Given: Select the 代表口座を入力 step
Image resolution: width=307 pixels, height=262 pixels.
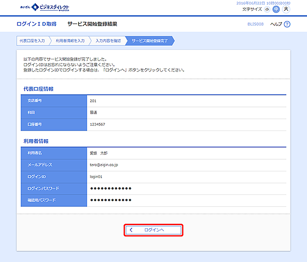Looking at the screenshot, I should 32,41.
